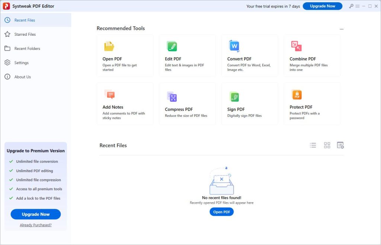This screenshot has width=381, height=245.
Task: Click the Already Purchased? link
Action: (x=36, y=225)
